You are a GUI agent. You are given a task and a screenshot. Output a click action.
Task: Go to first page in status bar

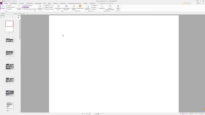(x=83, y=114)
